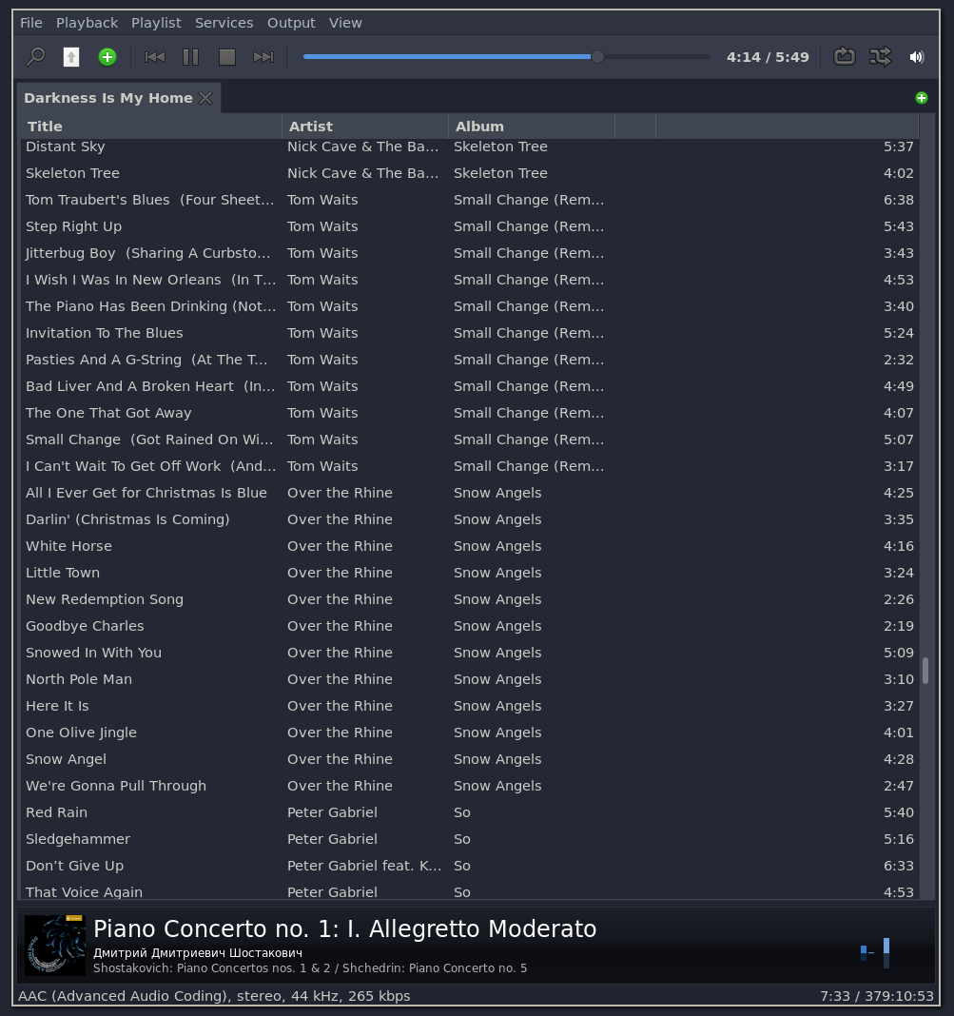
Task: Open the Output menu
Action: tap(291, 23)
